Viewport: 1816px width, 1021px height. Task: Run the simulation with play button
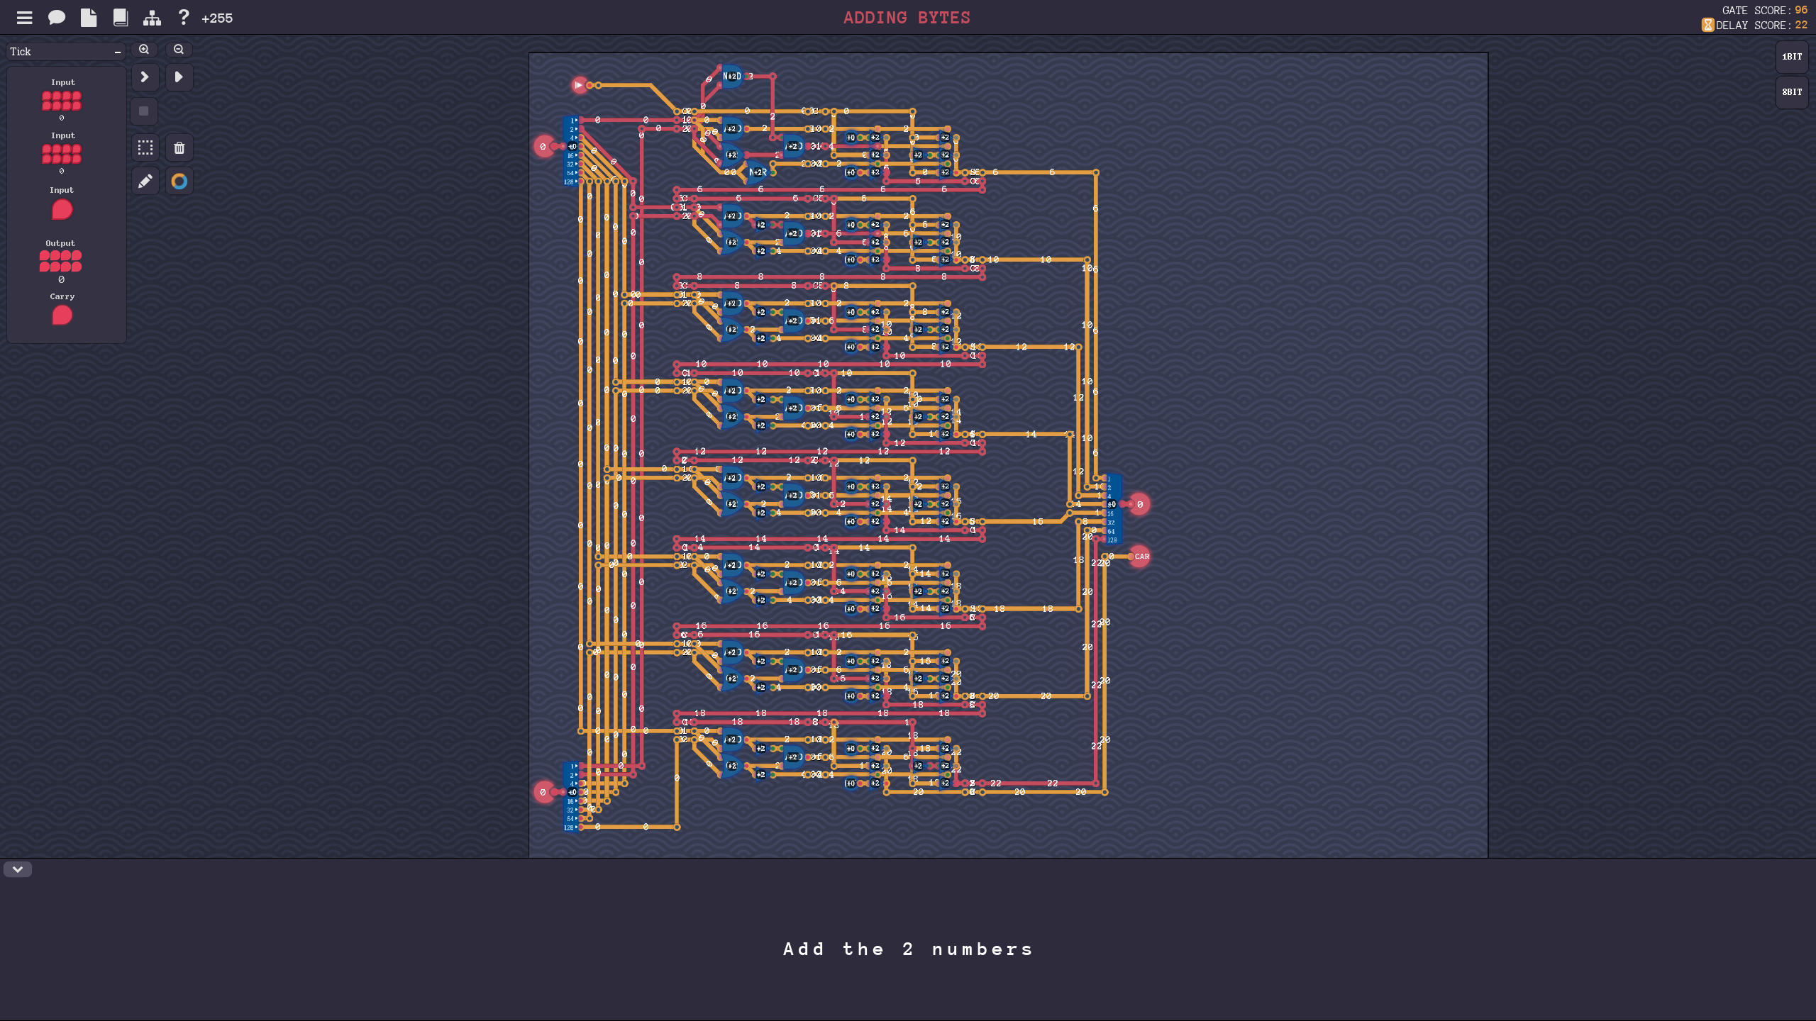pyautogui.click(x=179, y=77)
